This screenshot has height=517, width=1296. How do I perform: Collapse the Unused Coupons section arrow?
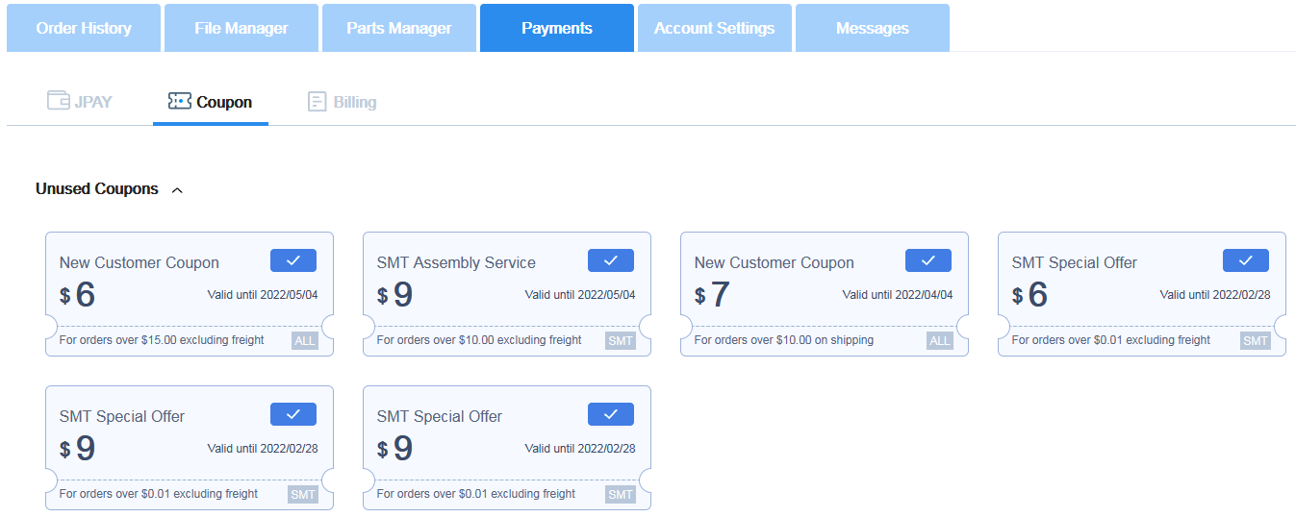coord(177,190)
